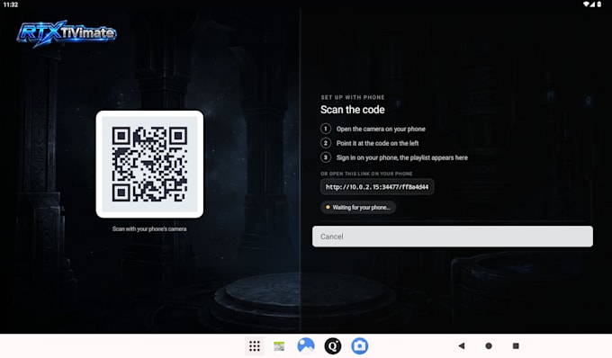Tap the Android home navigation button
Image resolution: width=612 pixels, height=358 pixels.
pyautogui.click(x=489, y=345)
